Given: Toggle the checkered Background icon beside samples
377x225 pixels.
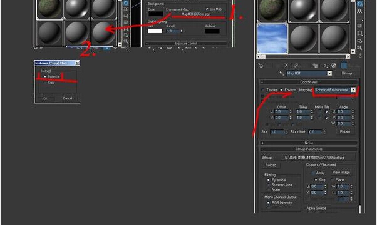Looking at the screenshot, I should [x=359, y=11].
